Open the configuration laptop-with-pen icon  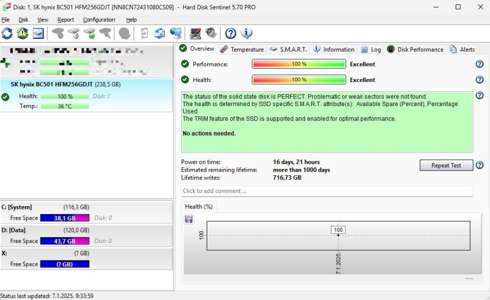pyautogui.click(x=195, y=33)
